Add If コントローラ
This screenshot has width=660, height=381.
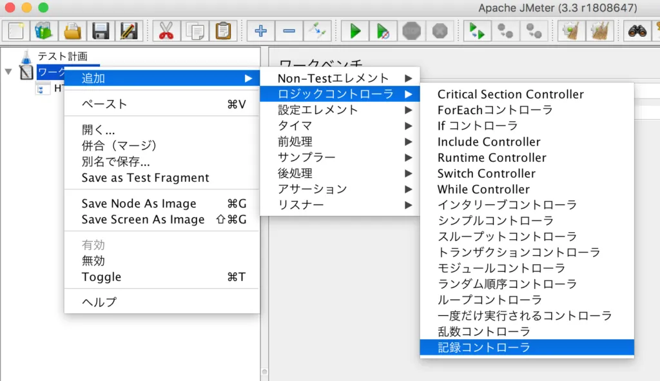tap(527, 126)
